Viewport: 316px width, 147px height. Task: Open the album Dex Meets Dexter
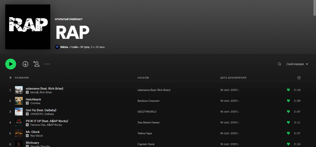pyautogui.click(x=149, y=123)
